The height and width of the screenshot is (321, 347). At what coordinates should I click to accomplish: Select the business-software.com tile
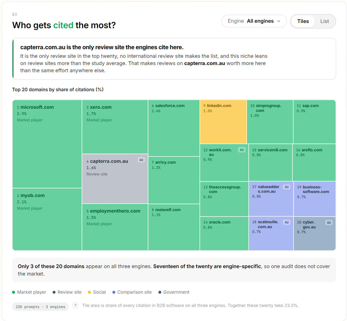click(x=315, y=199)
